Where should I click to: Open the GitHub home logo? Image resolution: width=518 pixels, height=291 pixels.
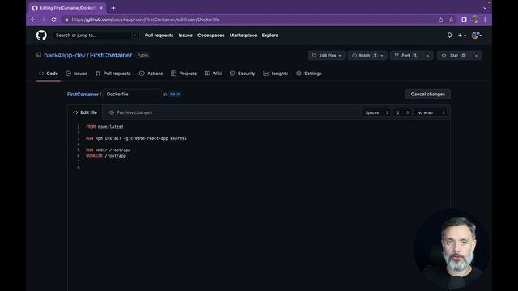(41, 36)
